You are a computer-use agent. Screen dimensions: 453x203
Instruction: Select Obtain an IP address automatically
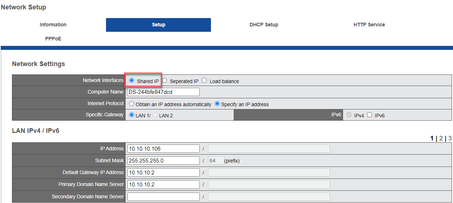coord(131,104)
